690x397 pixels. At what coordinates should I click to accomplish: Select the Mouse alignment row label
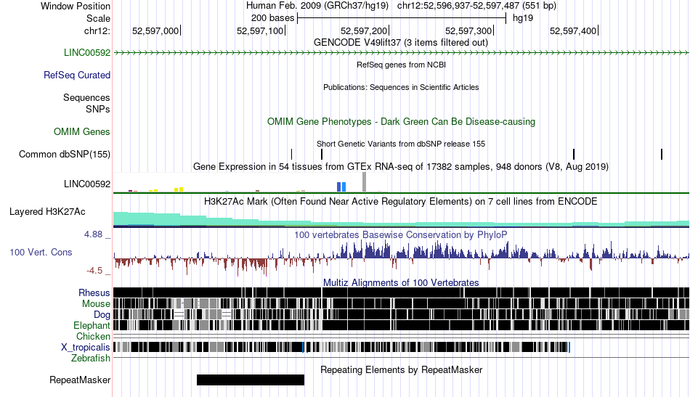[96, 304]
